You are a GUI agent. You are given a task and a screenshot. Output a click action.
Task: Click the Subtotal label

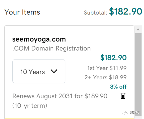pos(96,13)
